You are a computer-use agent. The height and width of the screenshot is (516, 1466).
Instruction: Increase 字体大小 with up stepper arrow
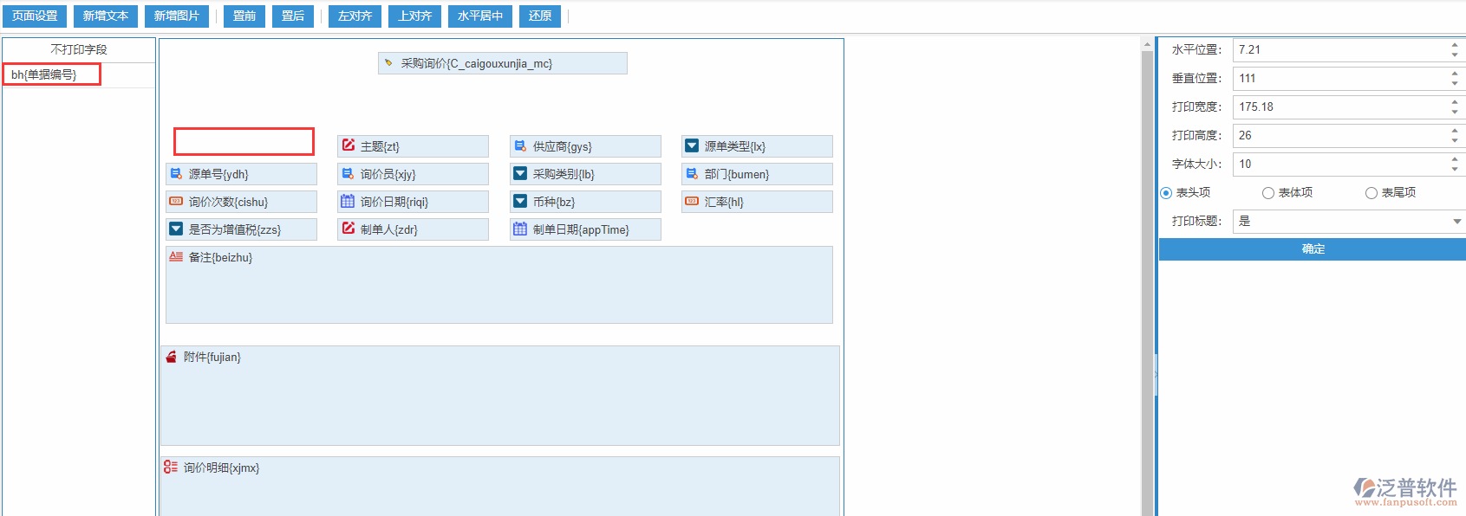(1455, 158)
